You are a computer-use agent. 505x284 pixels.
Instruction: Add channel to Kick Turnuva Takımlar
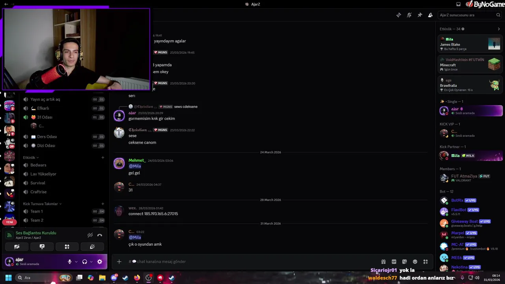[x=103, y=204]
